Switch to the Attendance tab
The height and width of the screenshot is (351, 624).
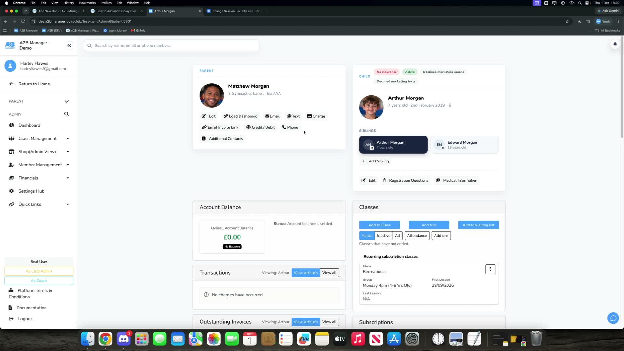pos(417,236)
